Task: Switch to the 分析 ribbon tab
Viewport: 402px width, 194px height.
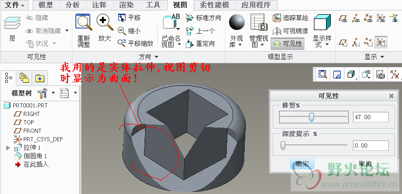Action: 73,5
